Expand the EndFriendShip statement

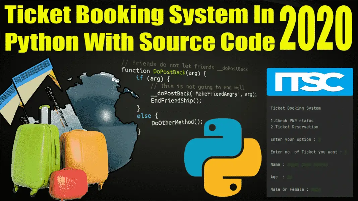coord(176,101)
